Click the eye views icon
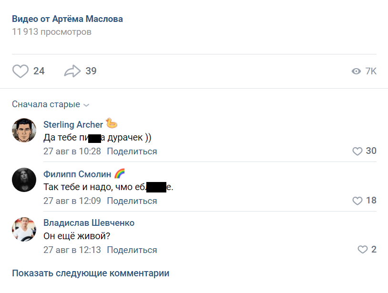Screen dimensions: 388x293 pyautogui.click(x=356, y=71)
